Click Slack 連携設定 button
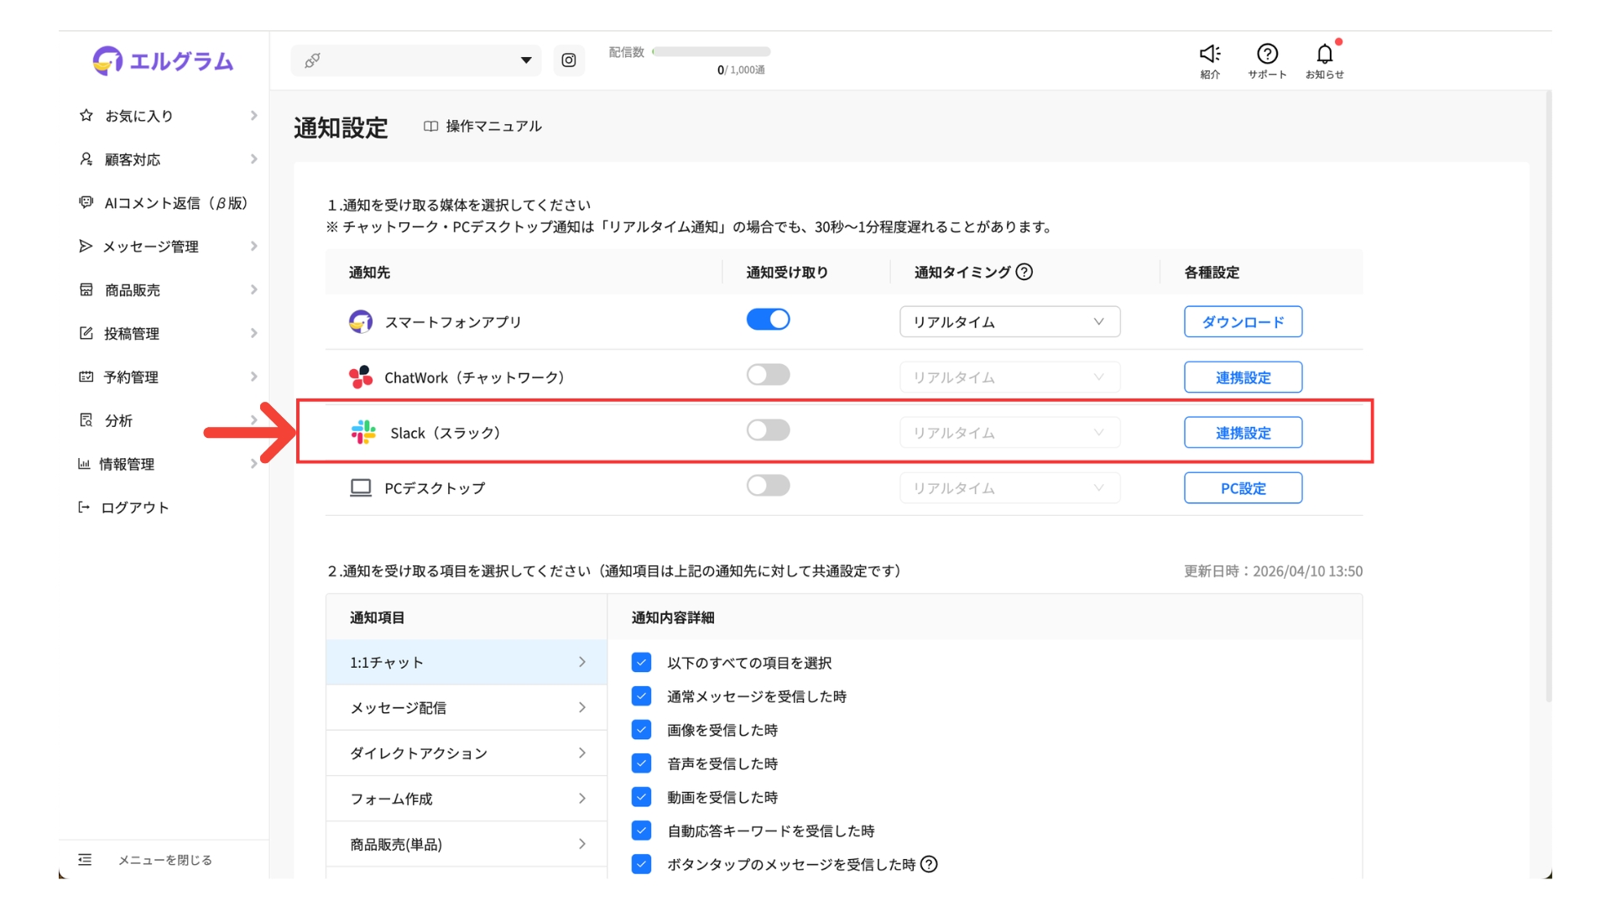 tap(1243, 432)
